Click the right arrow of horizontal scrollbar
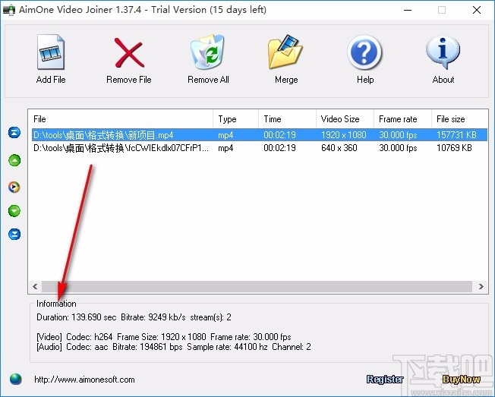The width and height of the screenshot is (495, 397). 481,286
